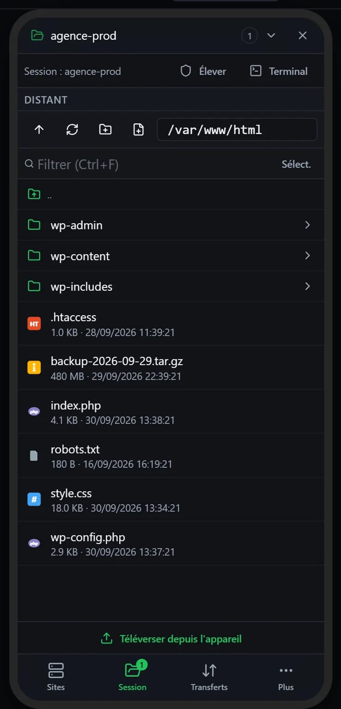Select the index.php file name
This screenshot has height=709, width=341.
pyautogui.click(x=76, y=405)
